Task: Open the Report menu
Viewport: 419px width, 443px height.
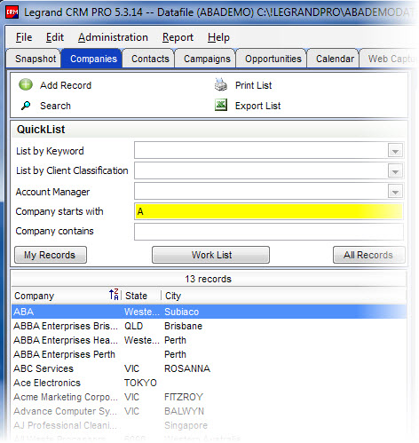Action: pos(178,37)
